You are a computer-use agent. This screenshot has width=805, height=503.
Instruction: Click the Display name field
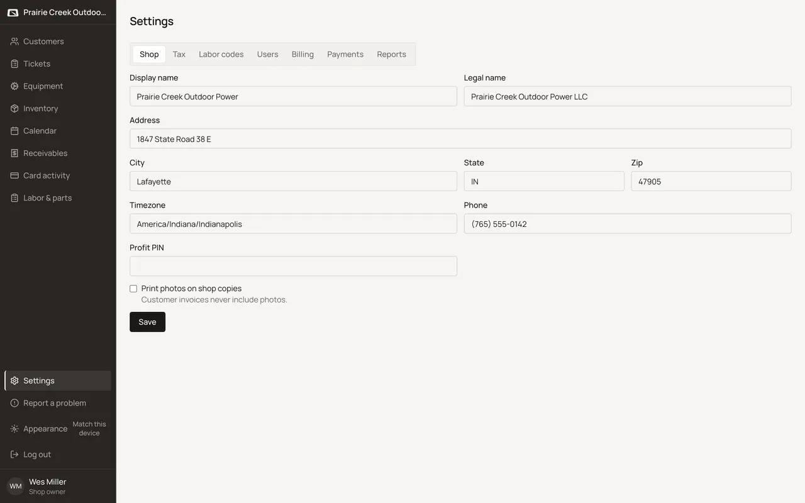pyautogui.click(x=293, y=96)
